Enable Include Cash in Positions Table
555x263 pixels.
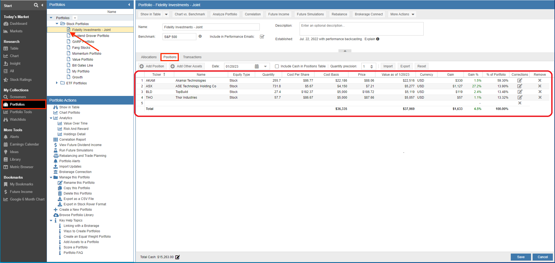tap(277, 66)
